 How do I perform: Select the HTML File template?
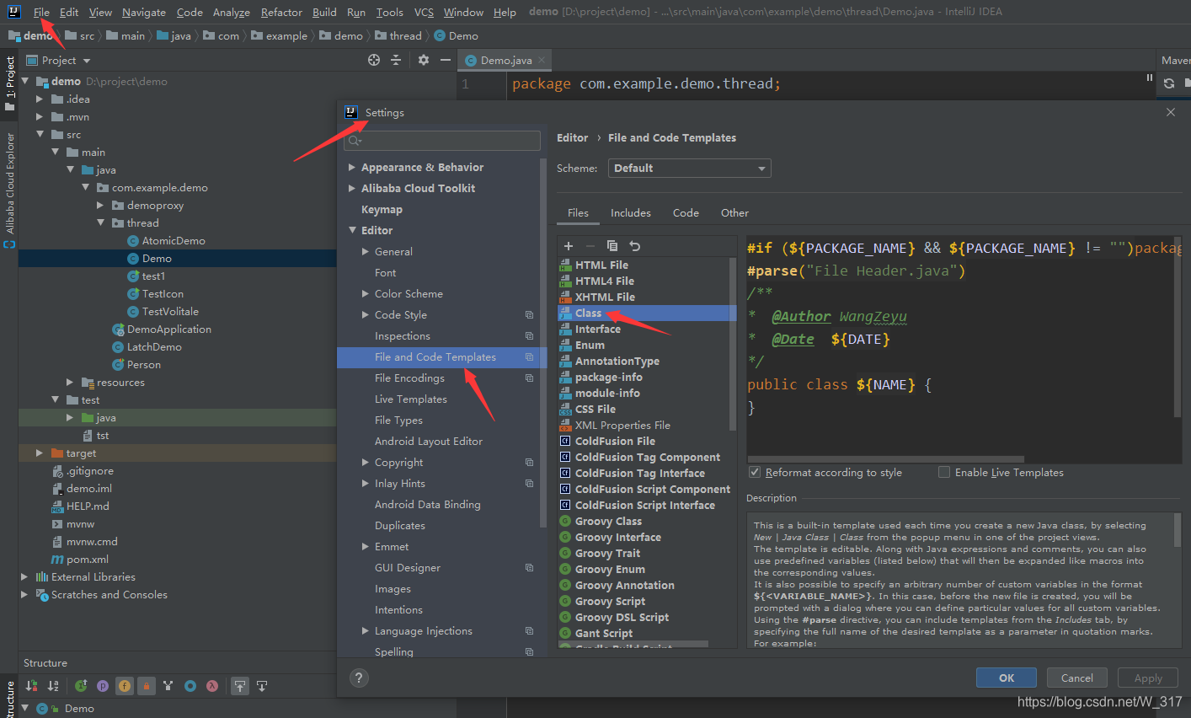click(601, 265)
